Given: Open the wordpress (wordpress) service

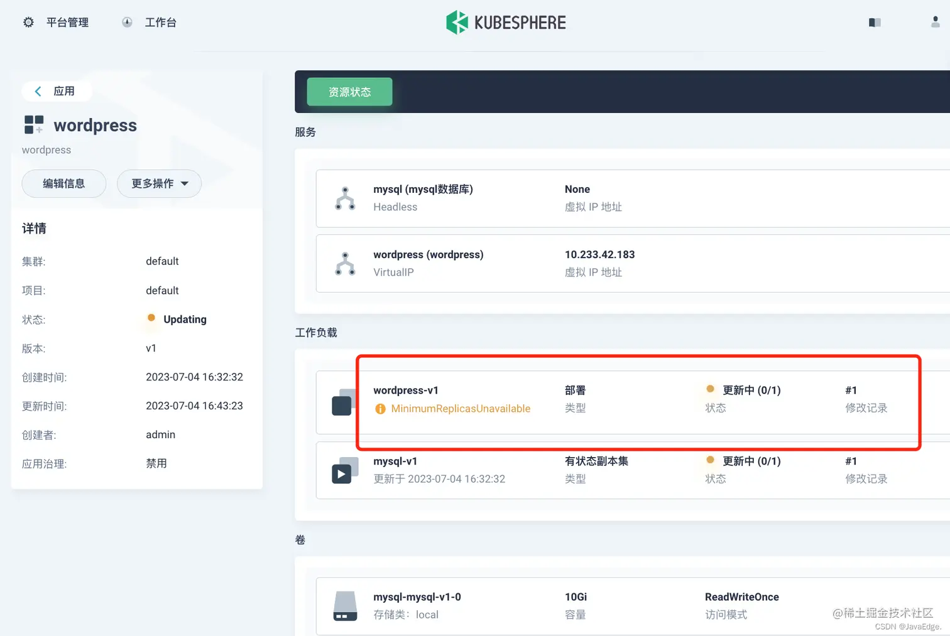Looking at the screenshot, I should [429, 254].
